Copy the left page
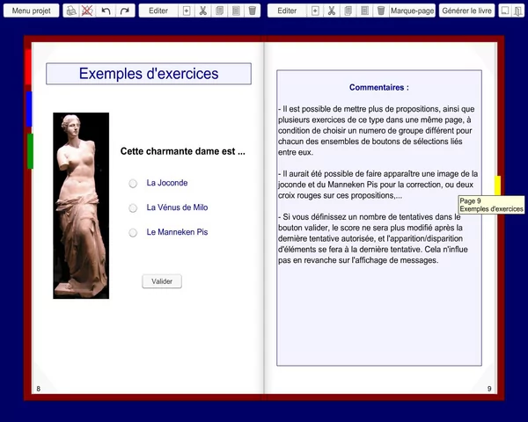 point(219,11)
